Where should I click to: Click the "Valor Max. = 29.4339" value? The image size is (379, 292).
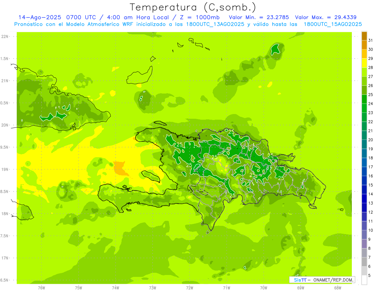point(326,17)
